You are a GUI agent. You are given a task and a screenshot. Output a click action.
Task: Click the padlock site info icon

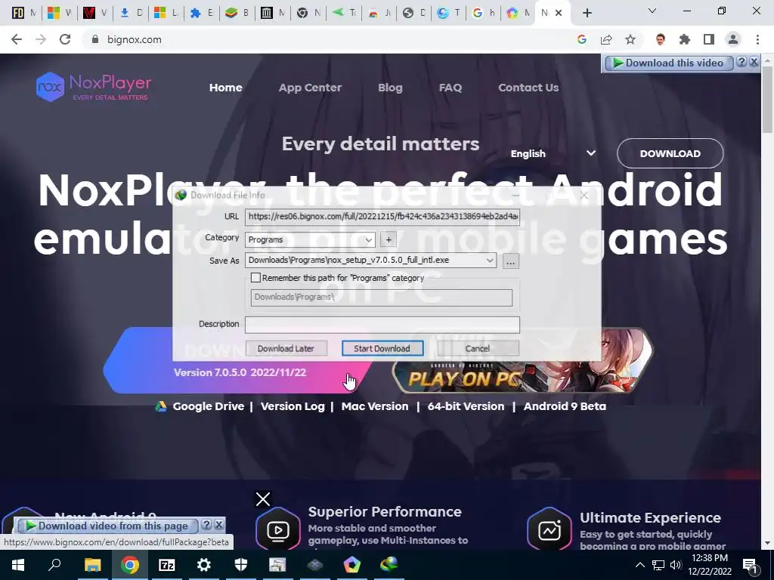coord(95,39)
